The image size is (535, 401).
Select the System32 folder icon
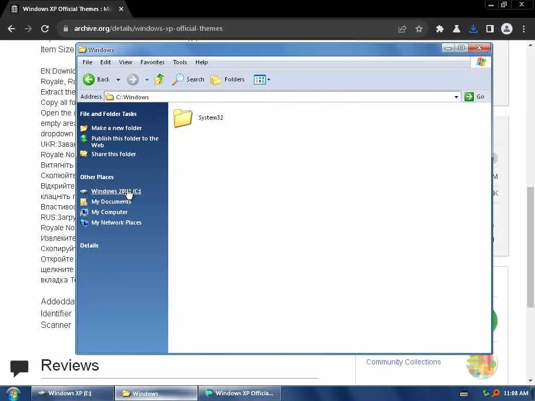tap(183, 118)
